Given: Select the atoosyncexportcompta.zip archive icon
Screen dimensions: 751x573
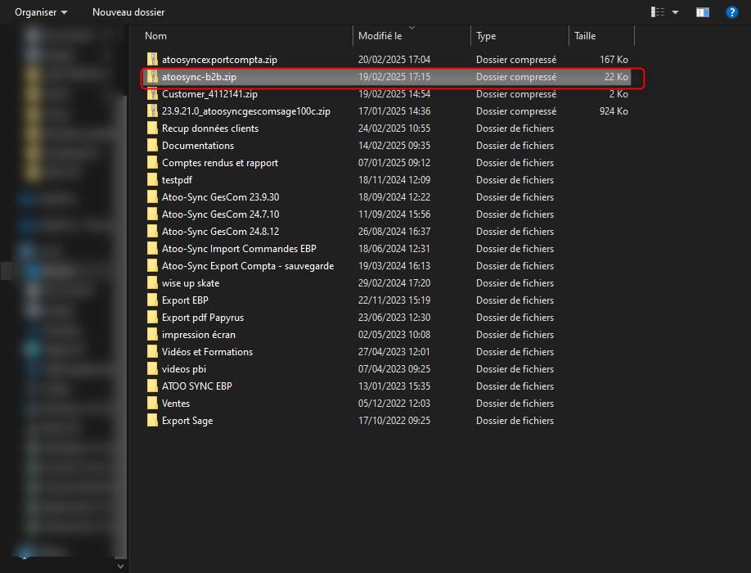Looking at the screenshot, I should coord(152,60).
